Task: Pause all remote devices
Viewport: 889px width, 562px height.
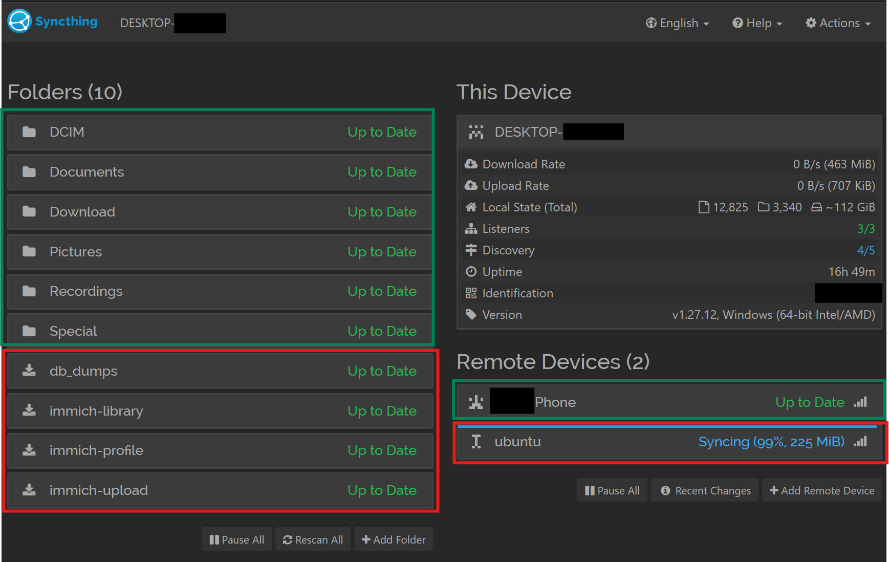Action: click(612, 490)
